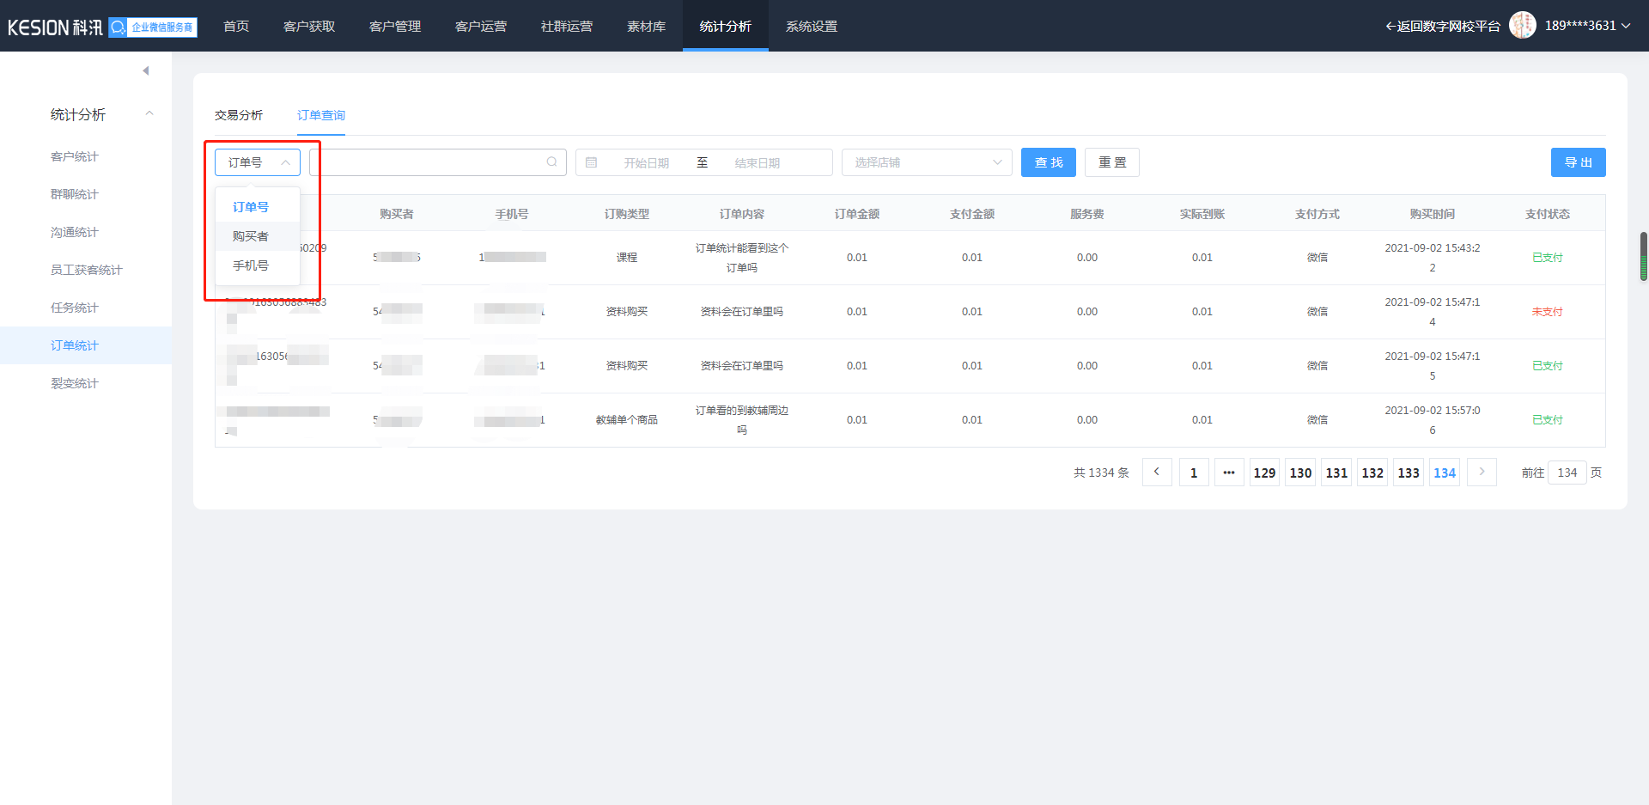Image resolution: width=1649 pixels, height=805 pixels.
Task: Click the pagination ellipsis icon
Action: (x=1229, y=473)
